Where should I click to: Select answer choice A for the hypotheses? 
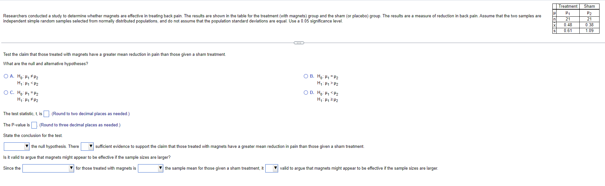coord(6,76)
